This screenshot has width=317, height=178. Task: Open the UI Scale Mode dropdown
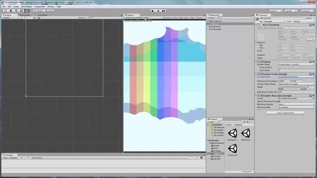[296, 77]
